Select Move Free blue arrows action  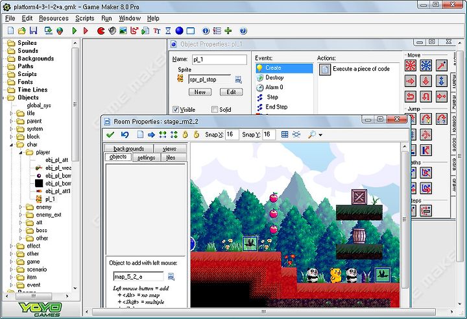point(426,66)
